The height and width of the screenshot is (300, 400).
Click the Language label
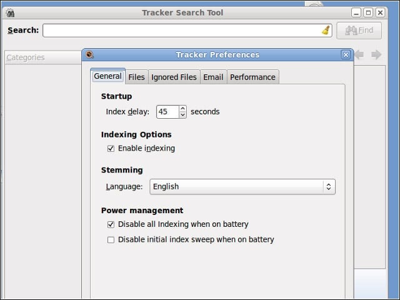pos(124,187)
